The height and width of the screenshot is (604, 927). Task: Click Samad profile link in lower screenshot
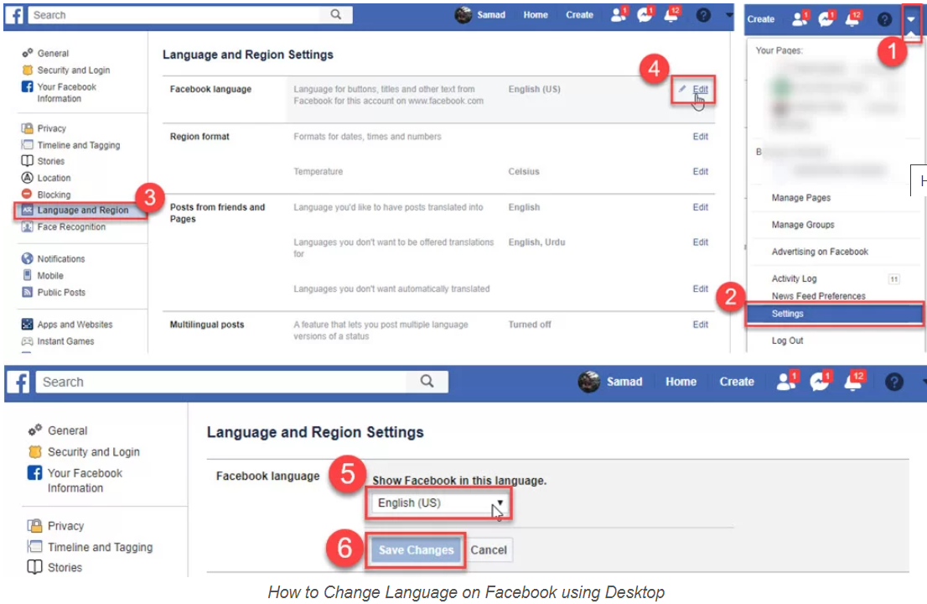click(x=624, y=382)
